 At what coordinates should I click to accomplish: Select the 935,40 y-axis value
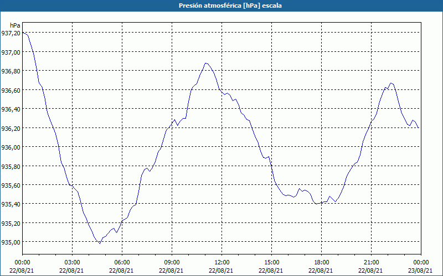[11, 204]
